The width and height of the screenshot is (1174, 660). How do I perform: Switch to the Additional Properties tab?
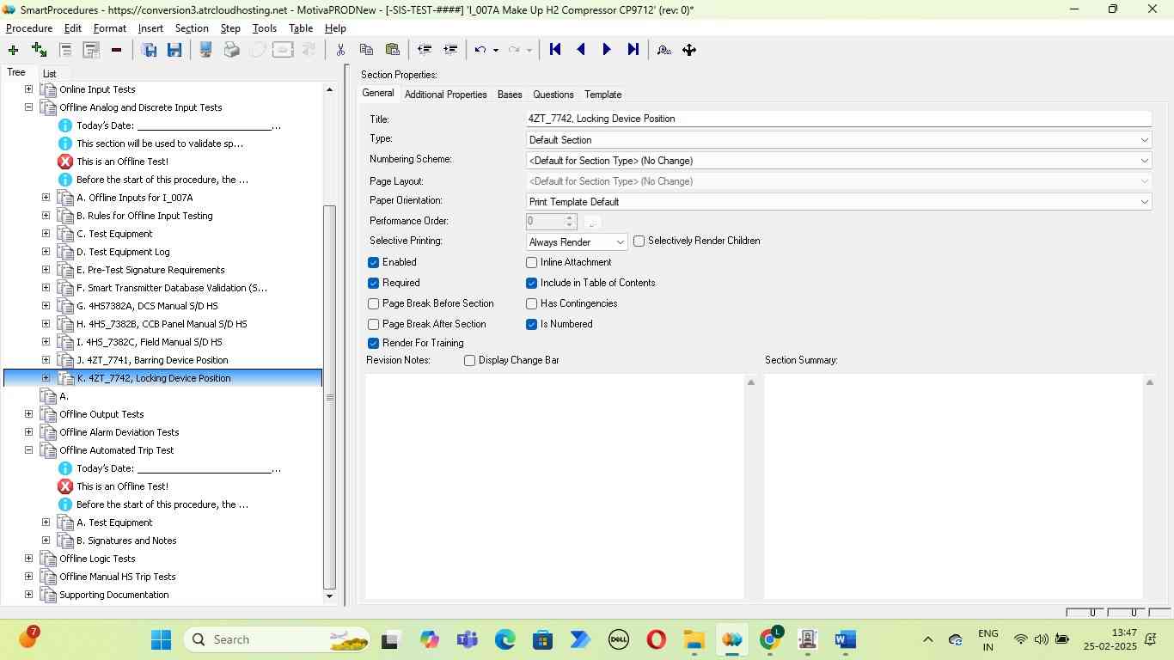point(445,95)
